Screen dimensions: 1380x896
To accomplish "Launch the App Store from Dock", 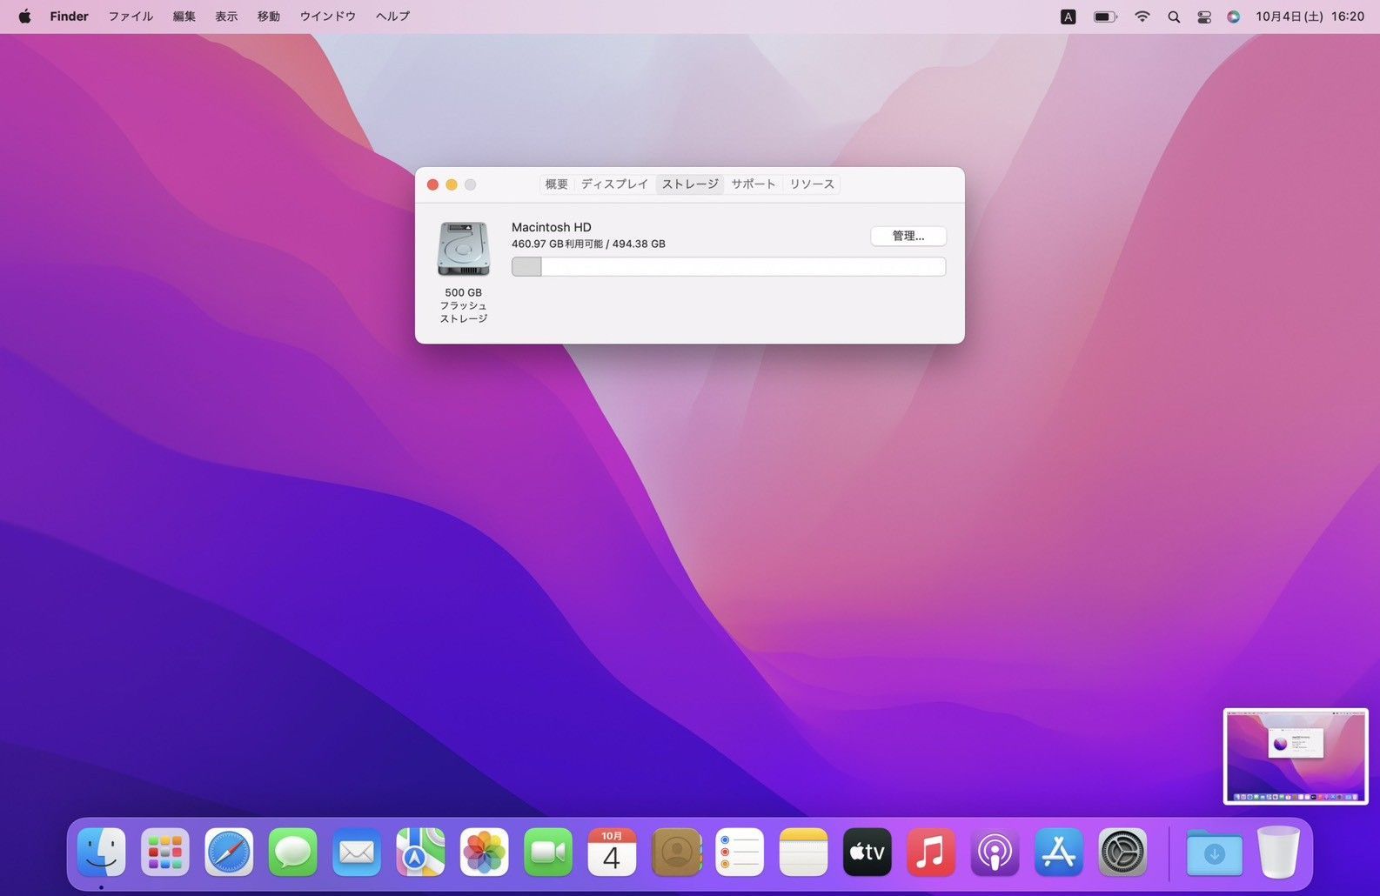I will click(x=1058, y=852).
